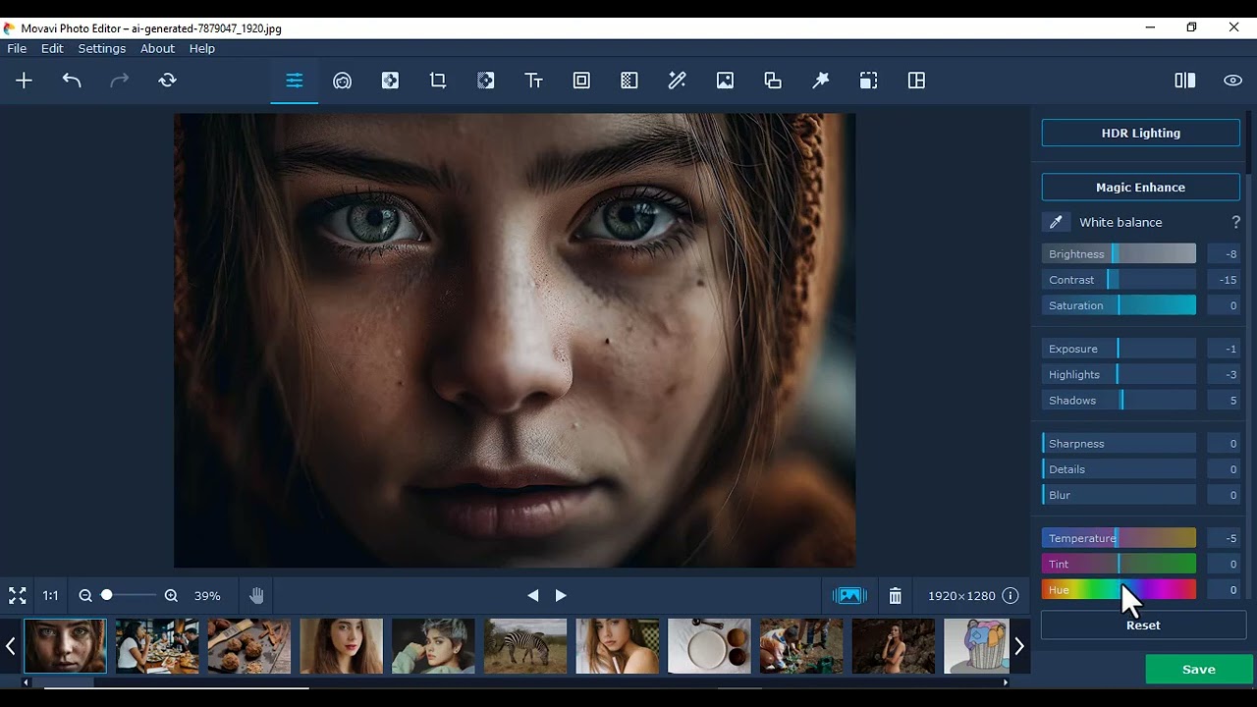
Task: Open the Effects magic wand tool
Action: (677, 81)
